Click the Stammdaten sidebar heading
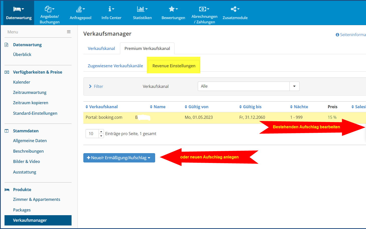 (x=26, y=131)
